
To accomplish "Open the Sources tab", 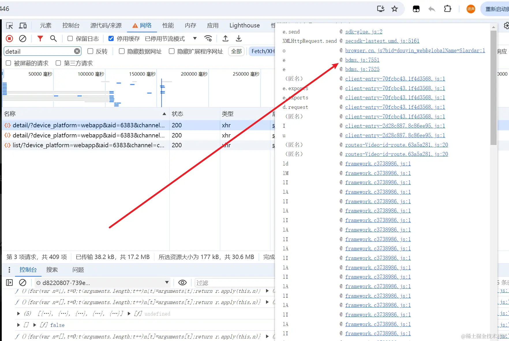I will [106, 26].
